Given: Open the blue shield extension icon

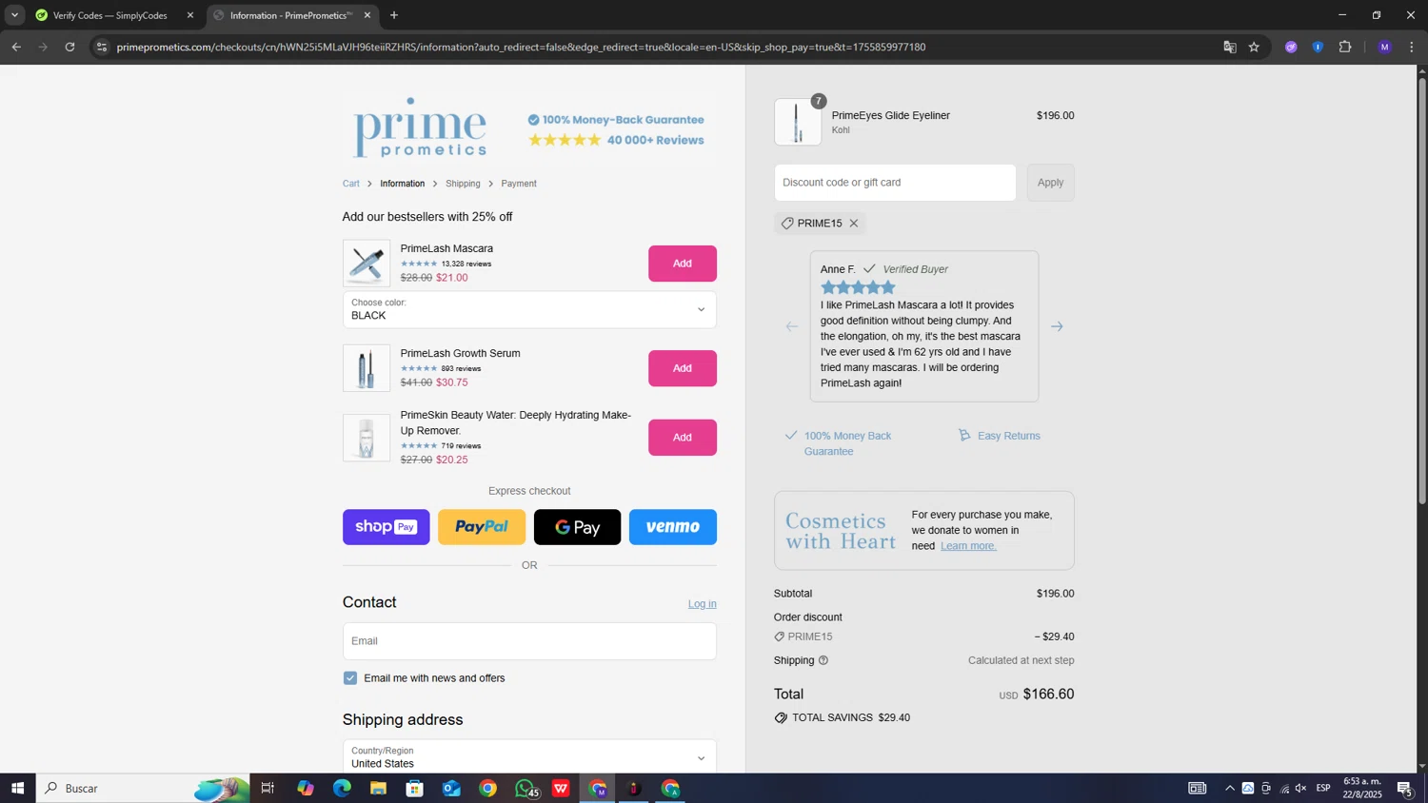Looking at the screenshot, I should [1318, 47].
